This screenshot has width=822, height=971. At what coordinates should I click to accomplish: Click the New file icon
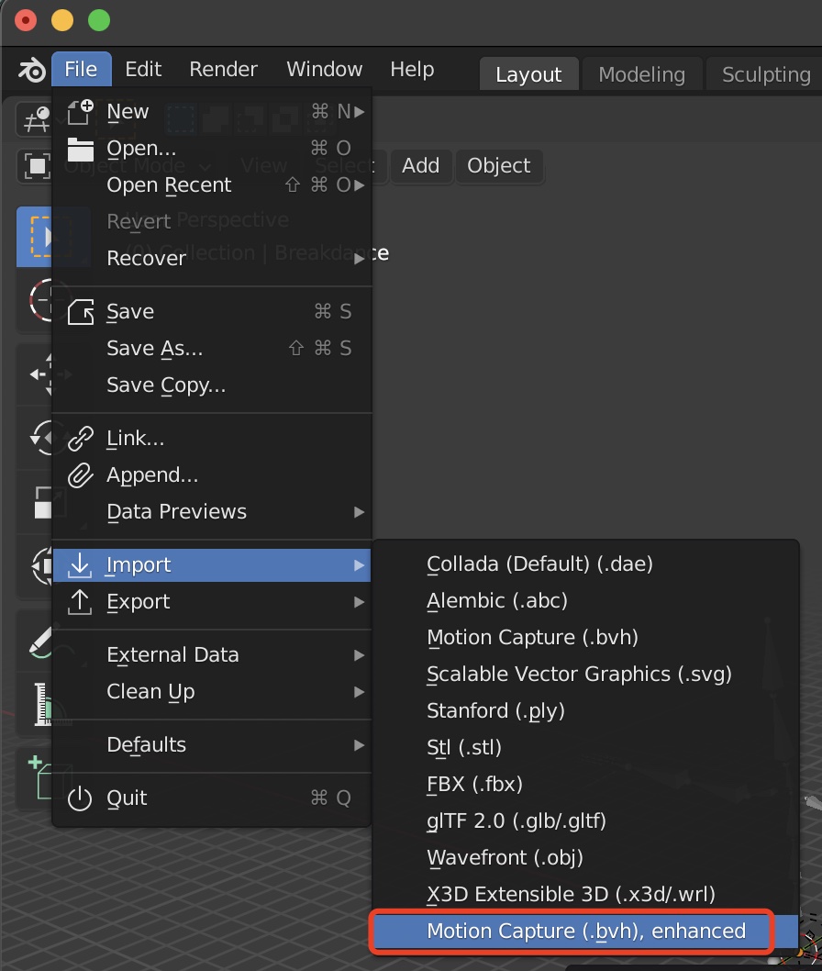tap(80, 111)
